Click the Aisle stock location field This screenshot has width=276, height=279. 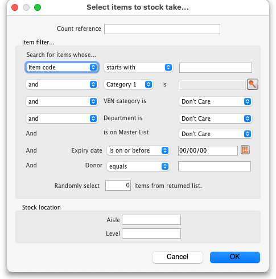[151, 220]
